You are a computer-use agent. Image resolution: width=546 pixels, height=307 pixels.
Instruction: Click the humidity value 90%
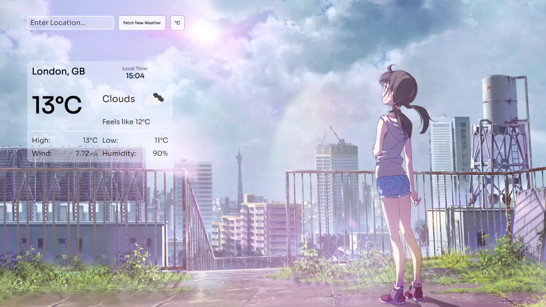[x=160, y=153]
